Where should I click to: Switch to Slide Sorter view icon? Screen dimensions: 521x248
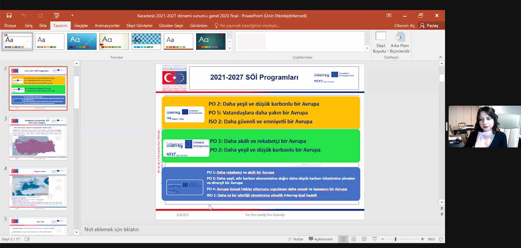tap(354, 239)
